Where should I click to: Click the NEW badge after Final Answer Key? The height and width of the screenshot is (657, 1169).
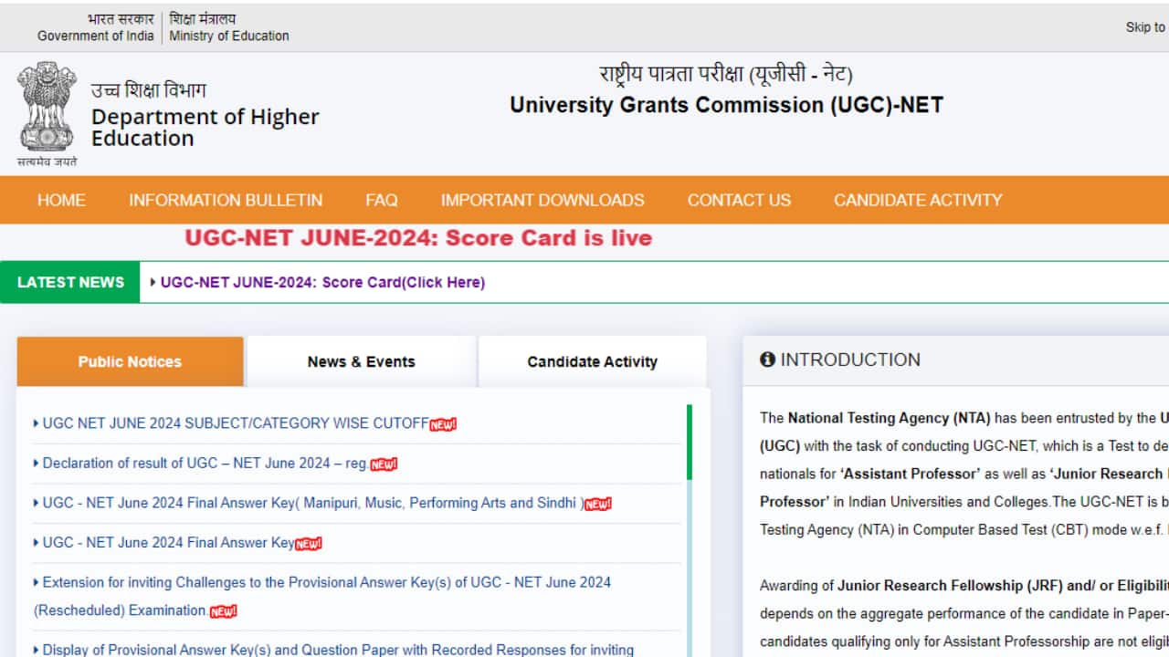coord(309,544)
